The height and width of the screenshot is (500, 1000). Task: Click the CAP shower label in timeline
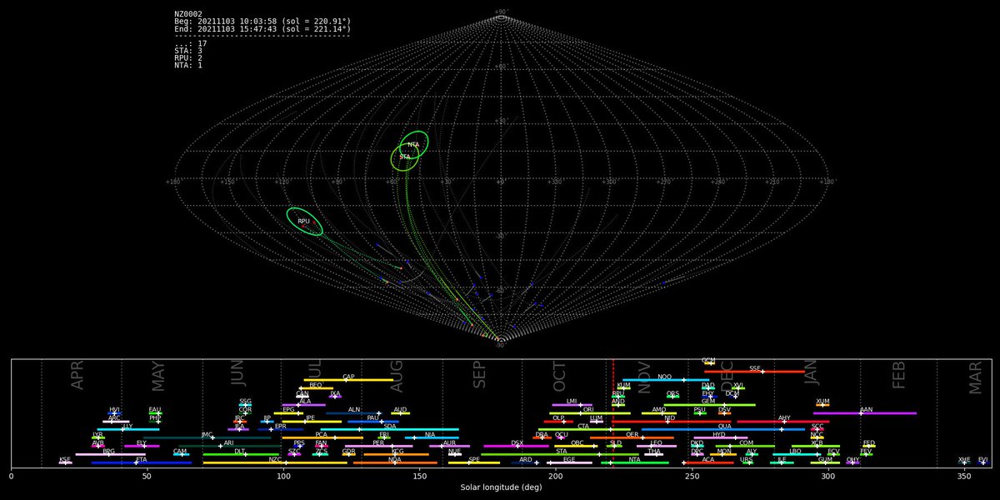tap(348, 377)
